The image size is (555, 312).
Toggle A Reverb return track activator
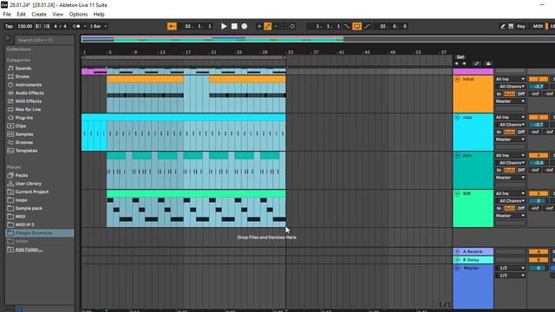pos(538,251)
